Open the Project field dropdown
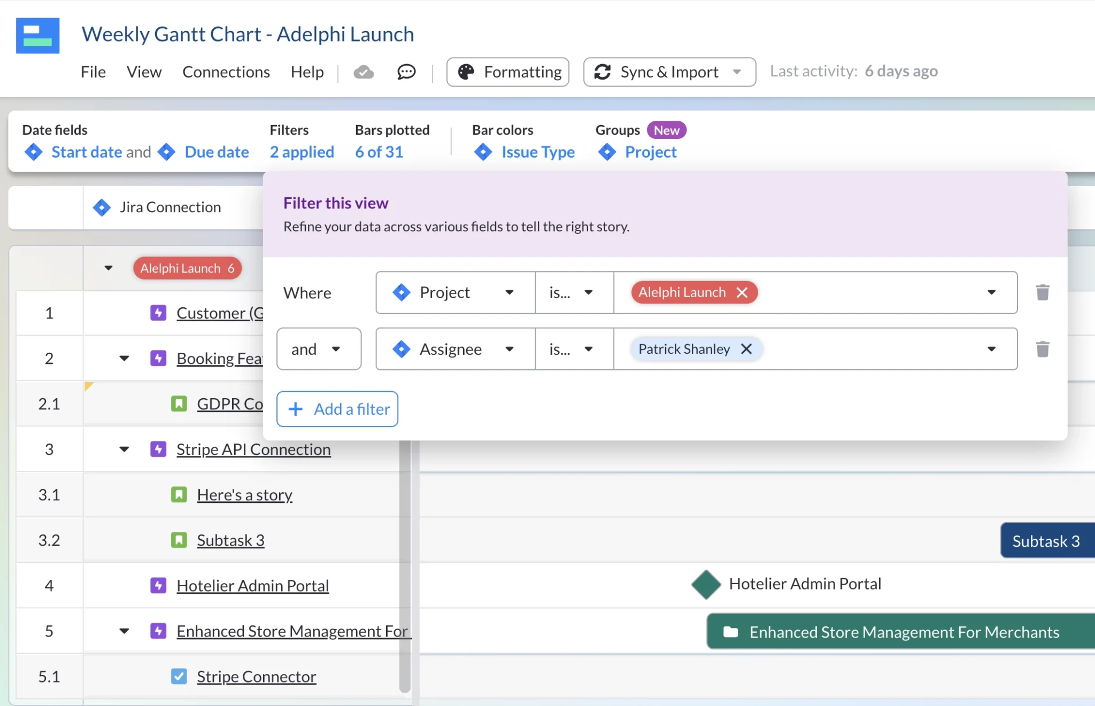Screen dimensions: 1095x706 pyautogui.click(x=456, y=292)
